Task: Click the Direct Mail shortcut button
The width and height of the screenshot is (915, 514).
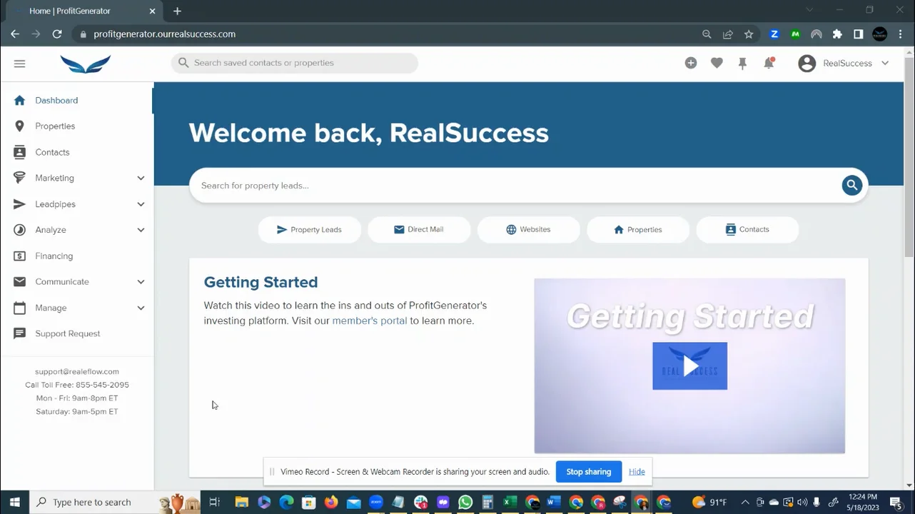Action: pos(419,230)
